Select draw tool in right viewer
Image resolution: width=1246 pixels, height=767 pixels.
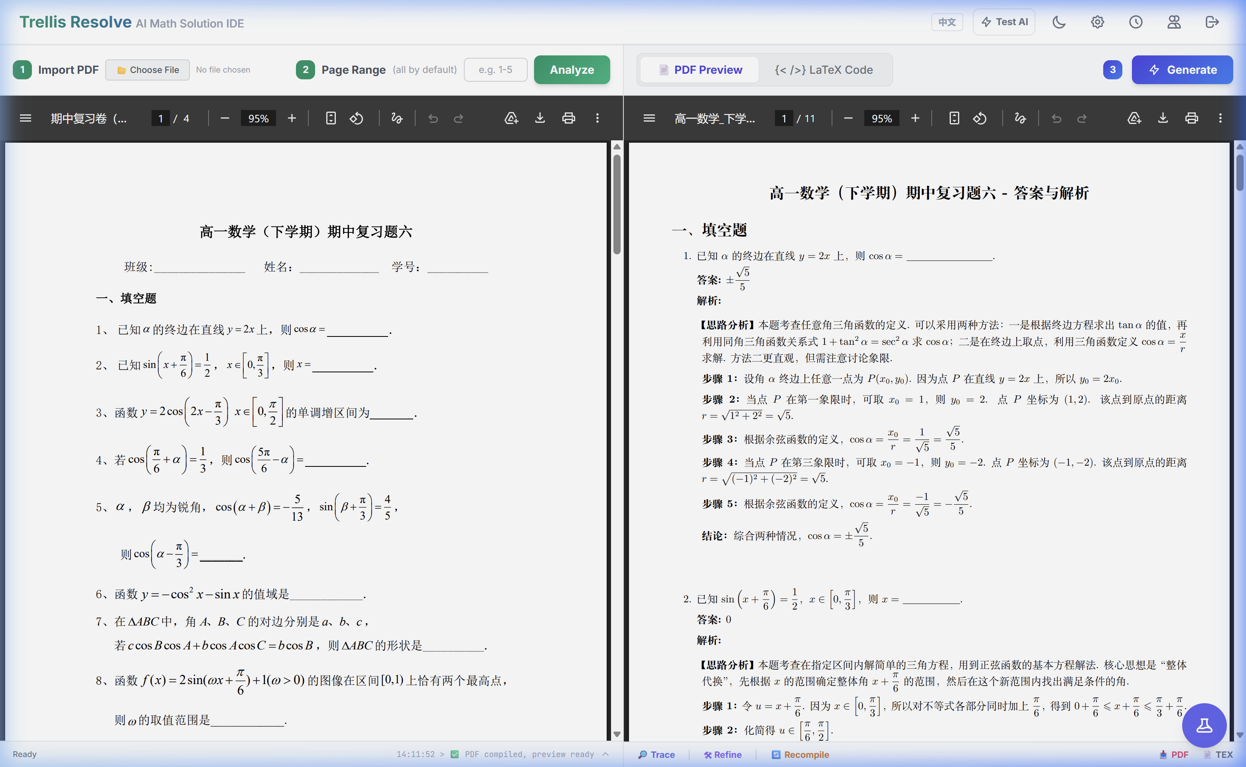pyautogui.click(x=1020, y=118)
